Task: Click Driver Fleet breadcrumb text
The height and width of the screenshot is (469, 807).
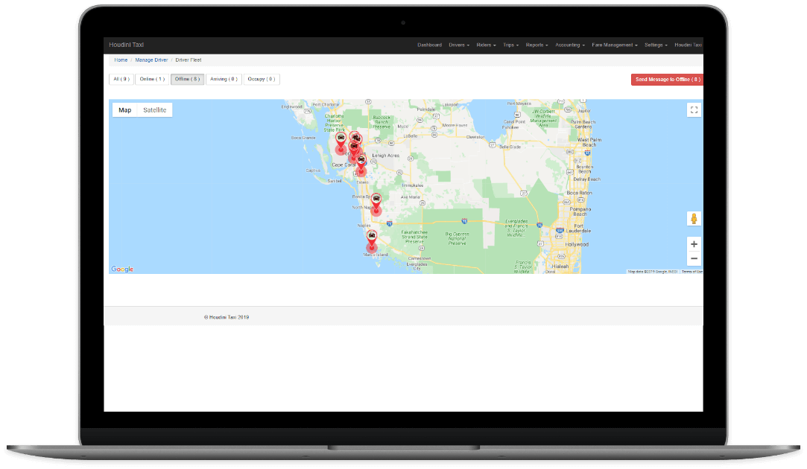Action: click(x=189, y=60)
